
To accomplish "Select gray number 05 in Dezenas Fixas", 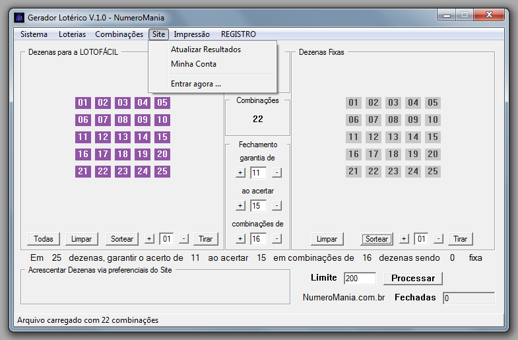I will coord(433,102).
